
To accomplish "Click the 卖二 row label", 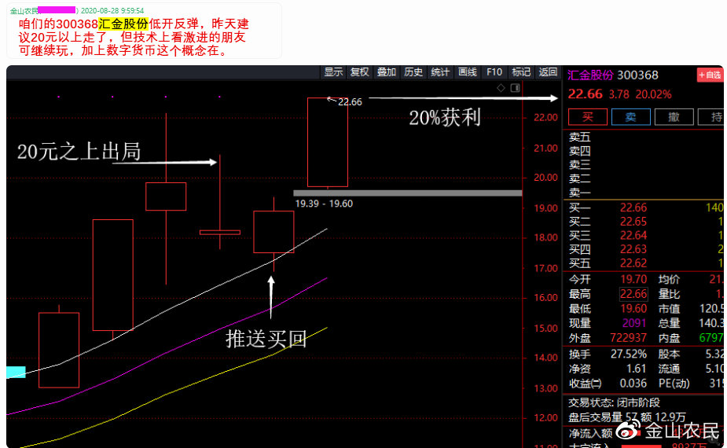I will point(579,178).
